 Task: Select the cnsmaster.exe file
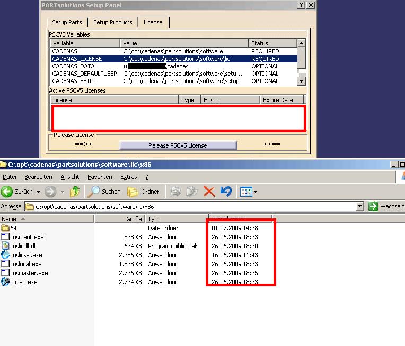coord(24,273)
